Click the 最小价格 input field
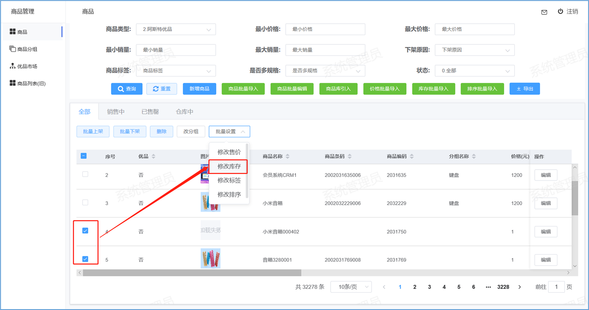589x310 pixels. [325, 29]
